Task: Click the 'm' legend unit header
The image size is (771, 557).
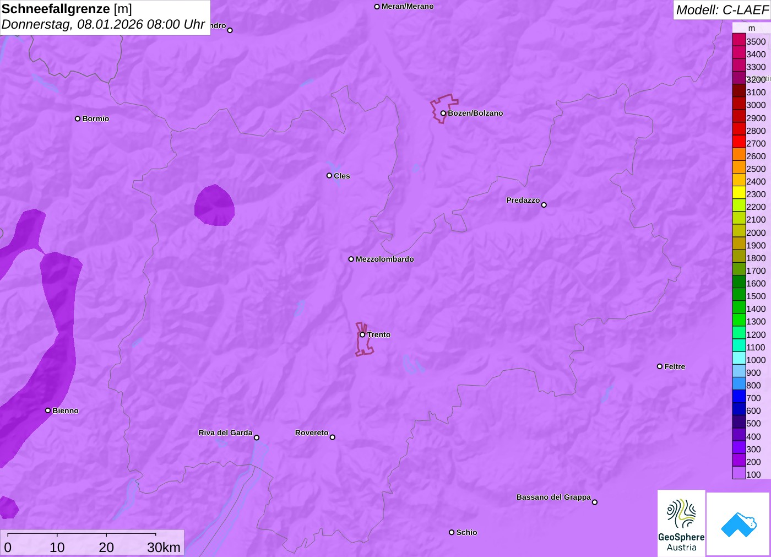Action: click(x=752, y=28)
